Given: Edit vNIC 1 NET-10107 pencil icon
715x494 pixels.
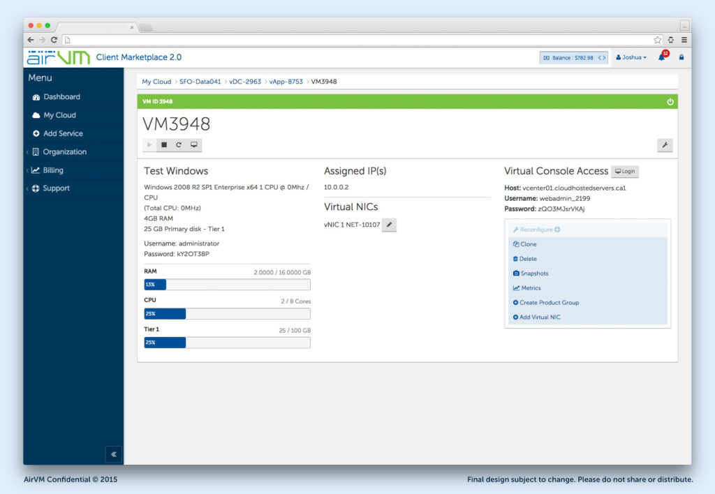Looking at the screenshot, I should tap(389, 225).
